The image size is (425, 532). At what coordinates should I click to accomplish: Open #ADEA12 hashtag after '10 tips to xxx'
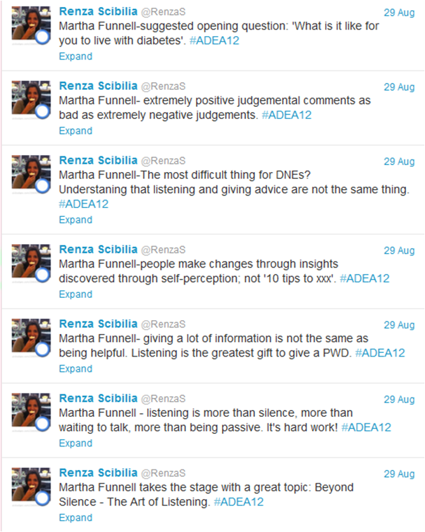[364, 278]
